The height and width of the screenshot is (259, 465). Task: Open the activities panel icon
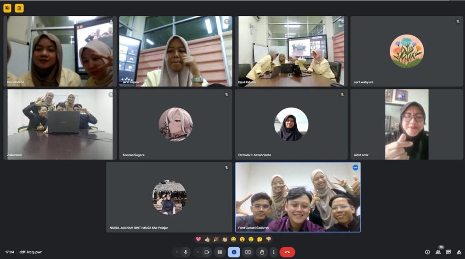(459, 252)
